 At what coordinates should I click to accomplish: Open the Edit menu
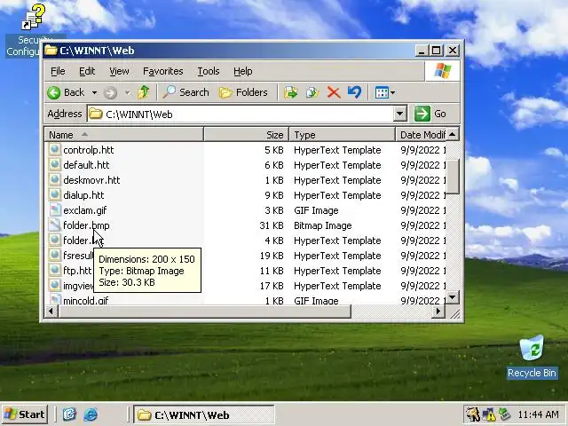[x=87, y=71]
